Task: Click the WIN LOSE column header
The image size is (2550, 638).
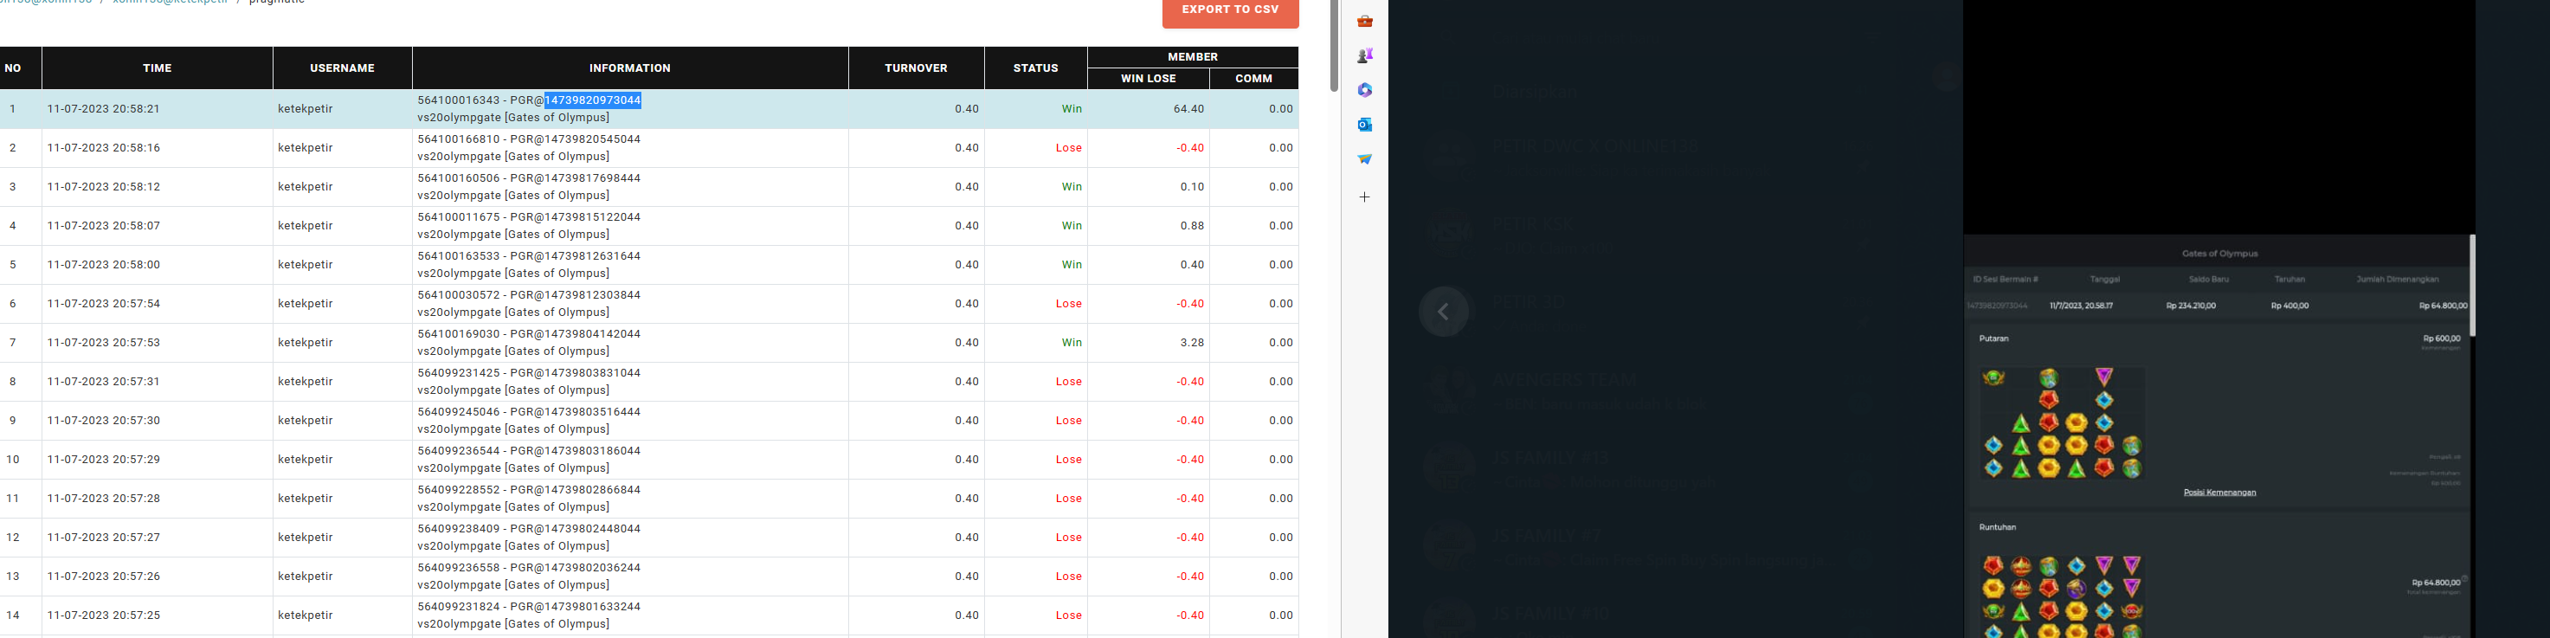Action: pos(1149,78)
